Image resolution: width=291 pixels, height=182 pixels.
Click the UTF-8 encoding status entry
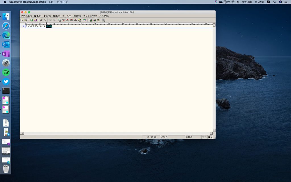point(193,137)
